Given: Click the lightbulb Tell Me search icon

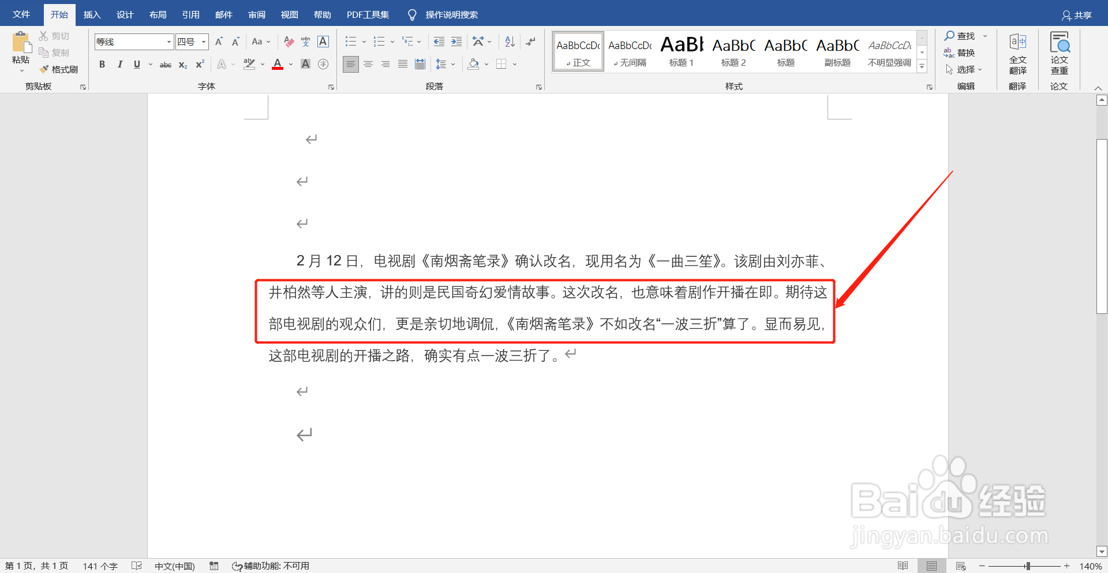Looking at the screenshot, I should [x=412, y=15].
